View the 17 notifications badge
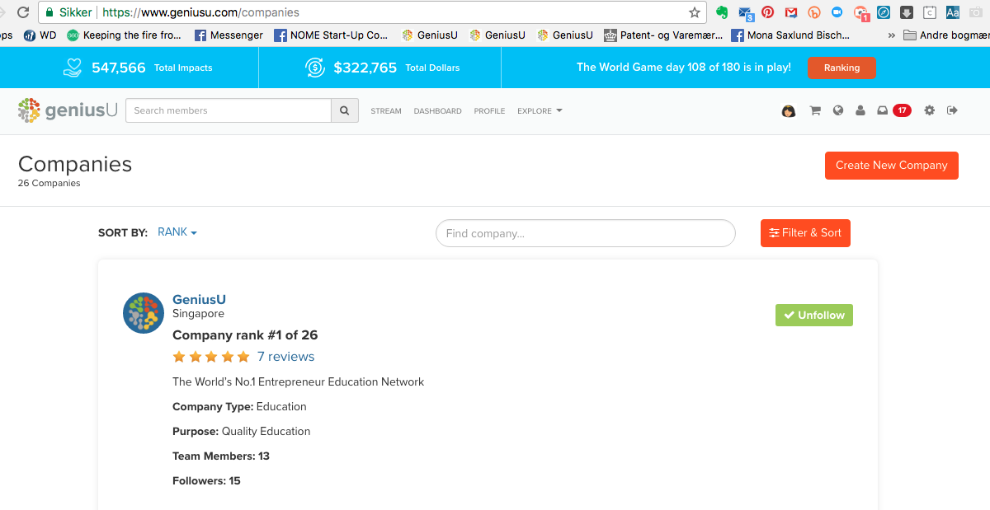Screen dimensions: 990x510 coord(902,110)
